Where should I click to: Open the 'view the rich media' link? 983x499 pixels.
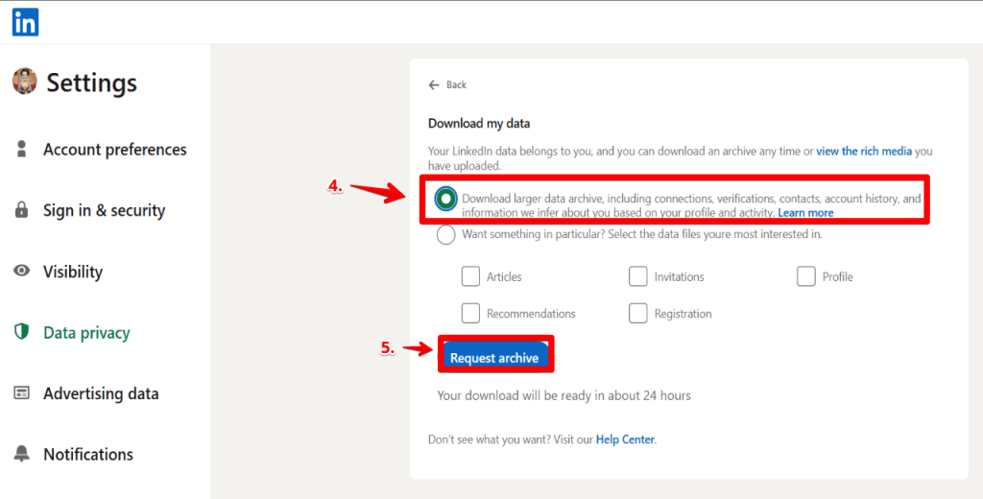click(x=864, y=151)
